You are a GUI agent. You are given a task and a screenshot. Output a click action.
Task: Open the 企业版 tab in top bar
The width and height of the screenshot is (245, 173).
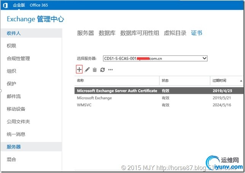pyautogui.click(x=19, y=5)
